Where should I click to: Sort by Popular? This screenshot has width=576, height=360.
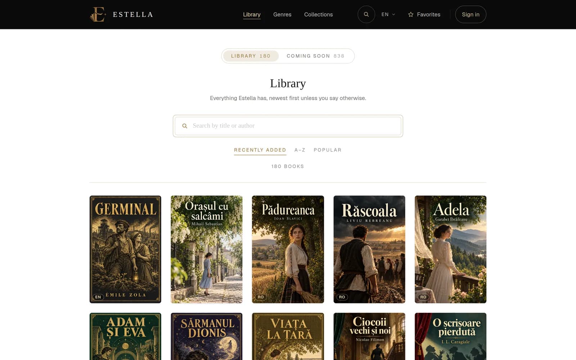click(x=328, y=150)
